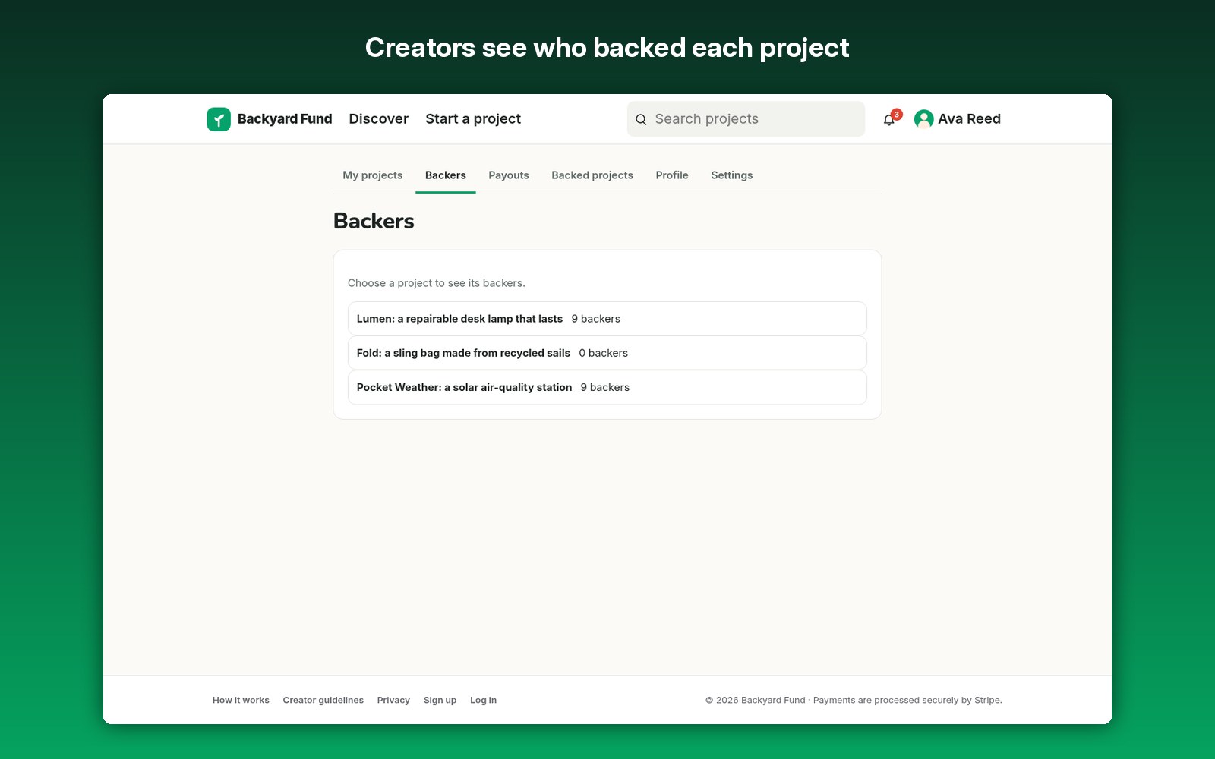1215x759 pixels.
Task: Click the "Choose a project to see its backers." text
Action: coord(437,283)
